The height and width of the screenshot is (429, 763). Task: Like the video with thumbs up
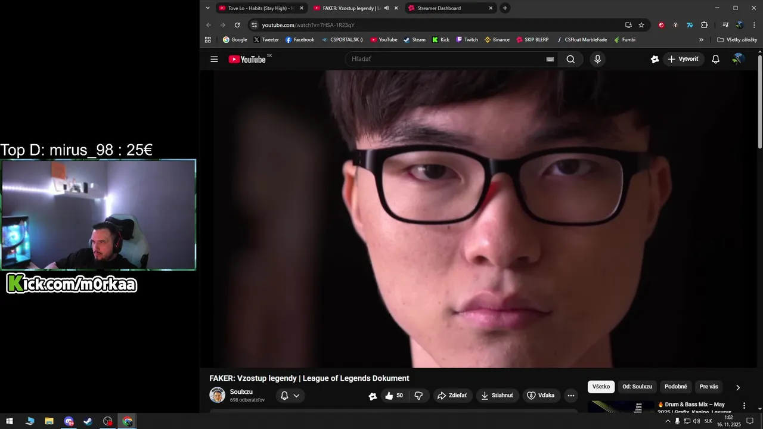(393, 396)
